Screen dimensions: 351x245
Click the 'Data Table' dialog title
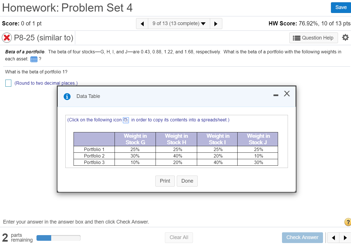click(x=88, y=96)
